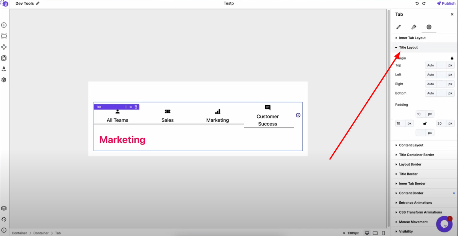Viewport: 458px width, 236px height.
Task: Select the All Teams tab
Action: click(117, 116)
